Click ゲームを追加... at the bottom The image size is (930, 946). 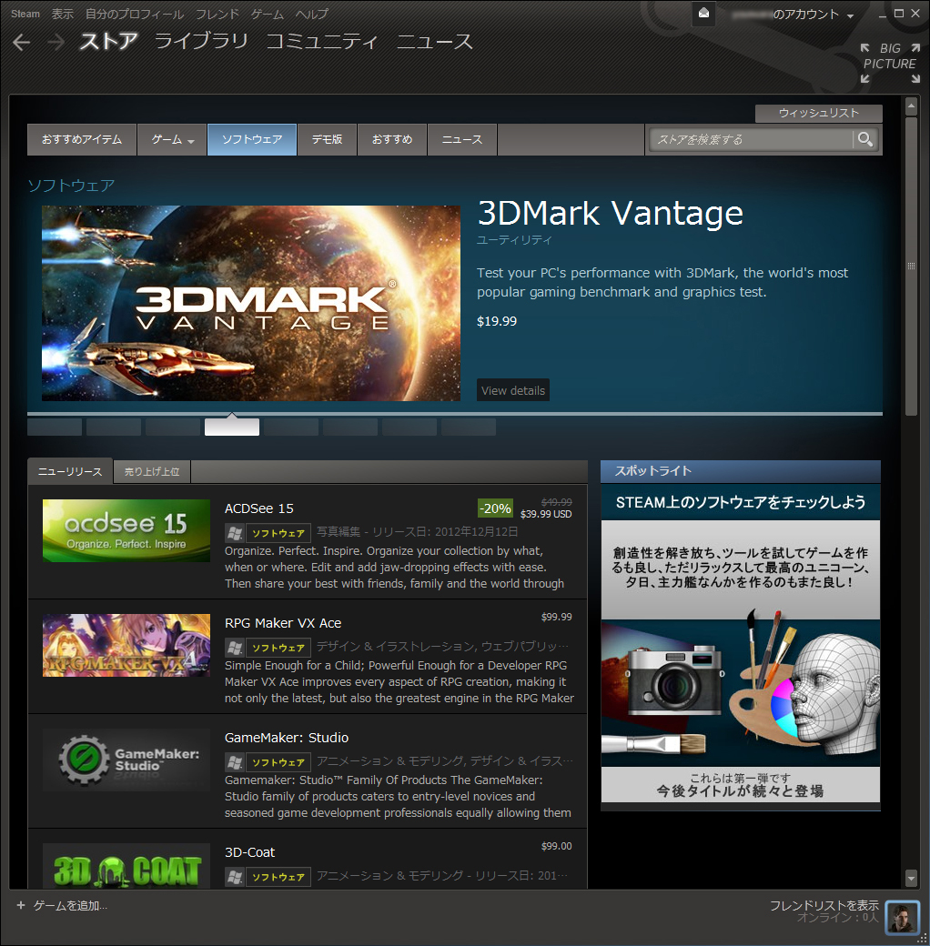[70, 906]
